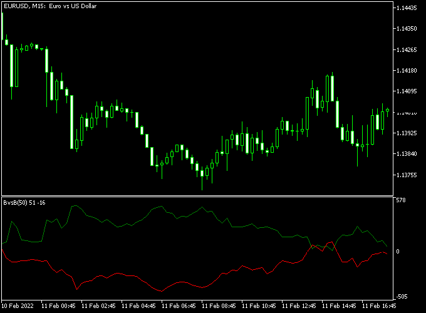Click the 11 Feb 00:45 time label
Viewport: 426px width, 313px height.
point(58,307)
